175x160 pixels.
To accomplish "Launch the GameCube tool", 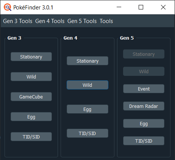I will click(31, 97).
